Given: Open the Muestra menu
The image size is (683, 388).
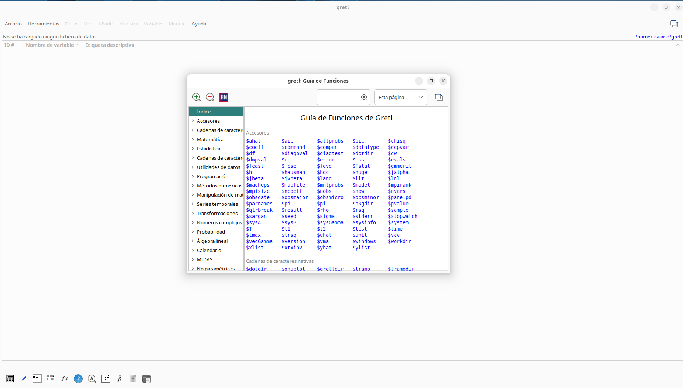Looking at the screenshot, I should click(x=129, y=24).
